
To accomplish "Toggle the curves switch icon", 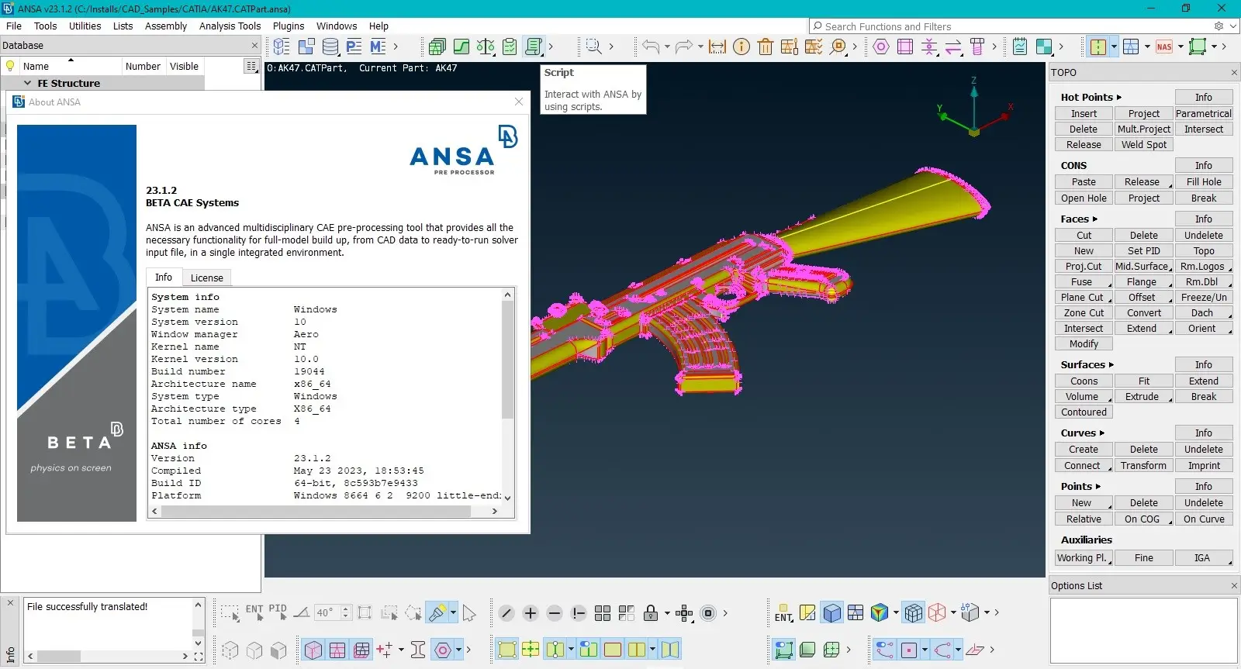I will (x=885, y=650).
